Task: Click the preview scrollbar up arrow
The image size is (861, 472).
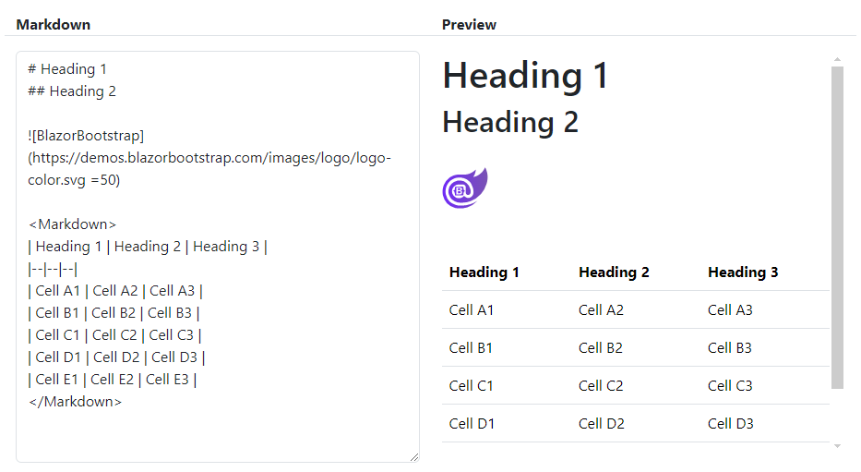Action: click(837, 60)
